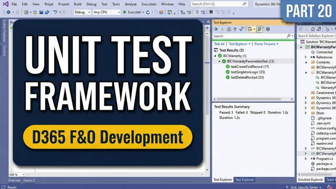Screen dimensions: 336x189
Task: Click the Solution Explorer home icon
Action: pyautogui.click(x=313, y=29)
